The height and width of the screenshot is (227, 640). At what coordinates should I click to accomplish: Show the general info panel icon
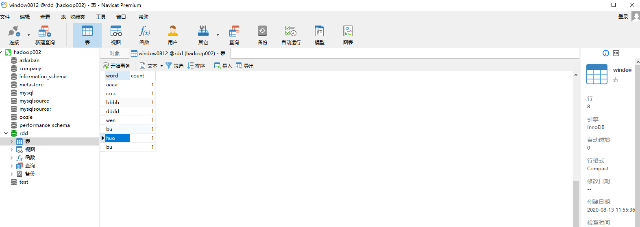(x=606, y=53)
